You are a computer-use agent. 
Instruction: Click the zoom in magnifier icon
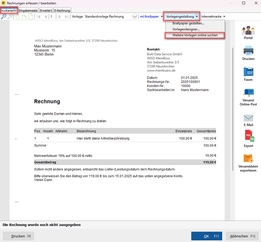10,16
